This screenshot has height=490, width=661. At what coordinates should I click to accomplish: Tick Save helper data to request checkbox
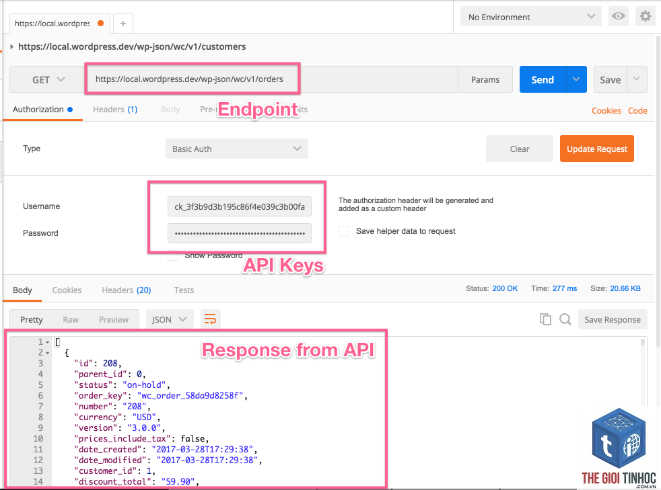344,231
